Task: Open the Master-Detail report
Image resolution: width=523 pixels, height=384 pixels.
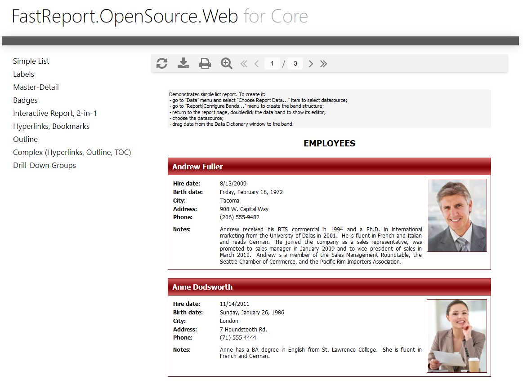Action: click(36, 87)
